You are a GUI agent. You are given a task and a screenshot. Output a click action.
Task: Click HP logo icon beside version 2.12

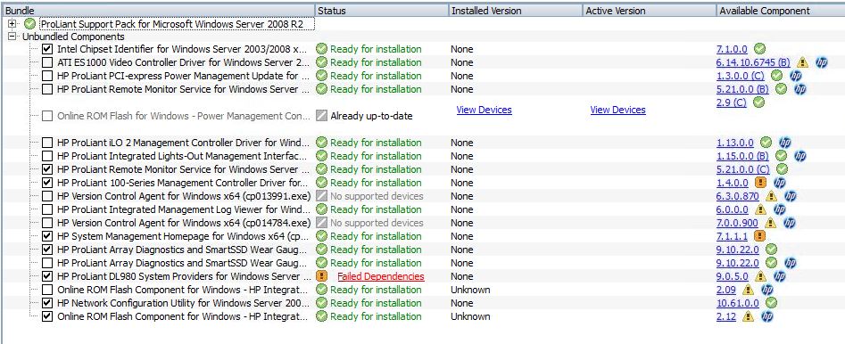pyautogui.click(x=766, y=316)
